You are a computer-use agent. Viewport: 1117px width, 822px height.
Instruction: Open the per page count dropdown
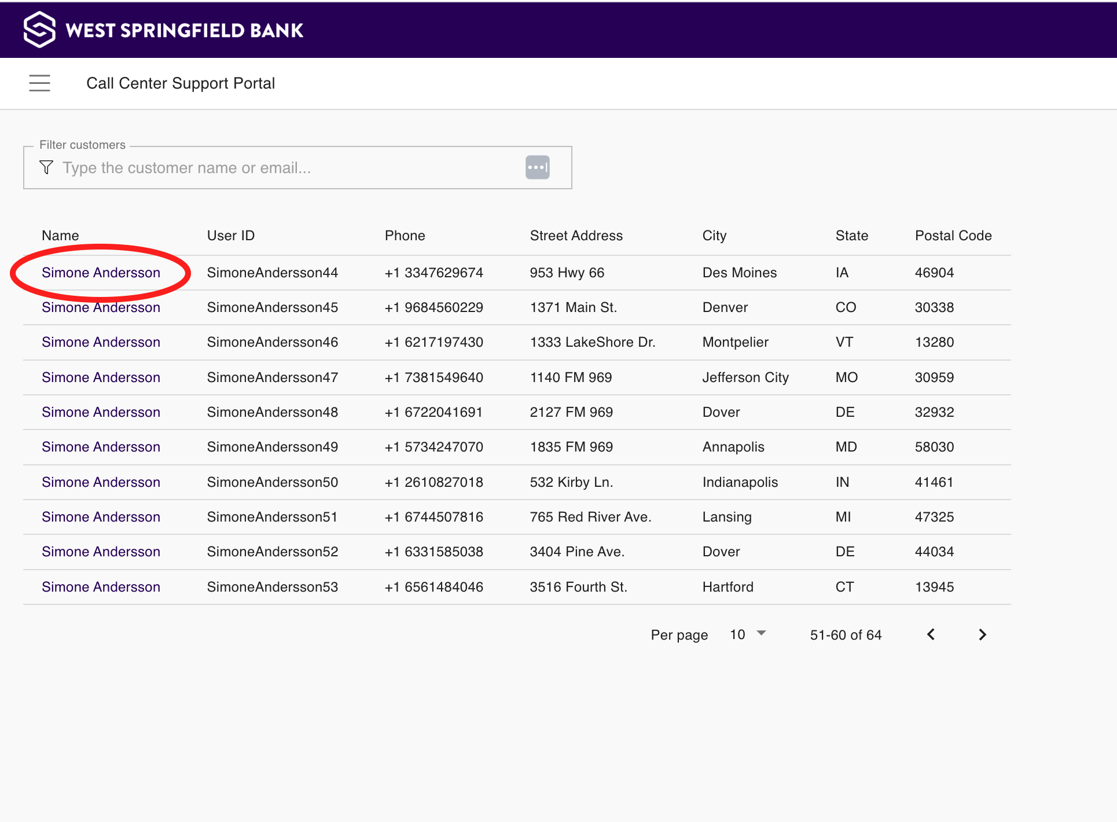click(x=747, y=634)
